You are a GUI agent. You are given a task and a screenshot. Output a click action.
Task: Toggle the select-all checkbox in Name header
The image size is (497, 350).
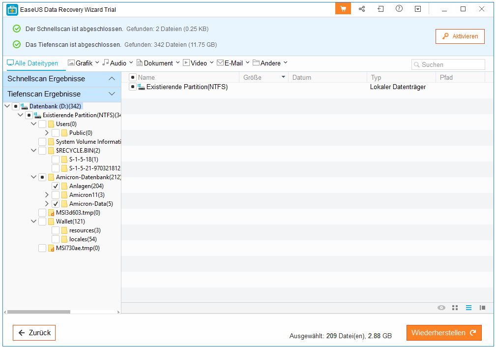click(133, 77)
